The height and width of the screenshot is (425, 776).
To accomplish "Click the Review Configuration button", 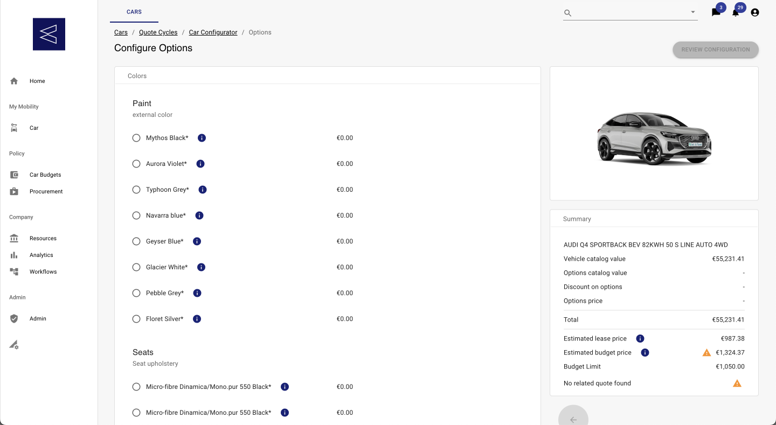I will pos(715,50).
